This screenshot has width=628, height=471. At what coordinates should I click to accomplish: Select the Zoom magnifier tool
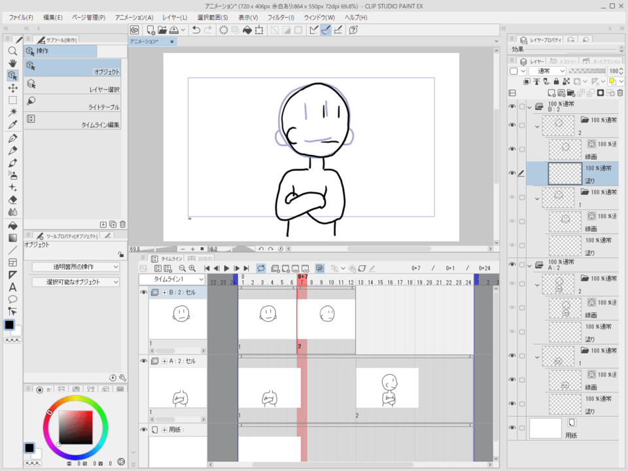(x=13, y=51)
